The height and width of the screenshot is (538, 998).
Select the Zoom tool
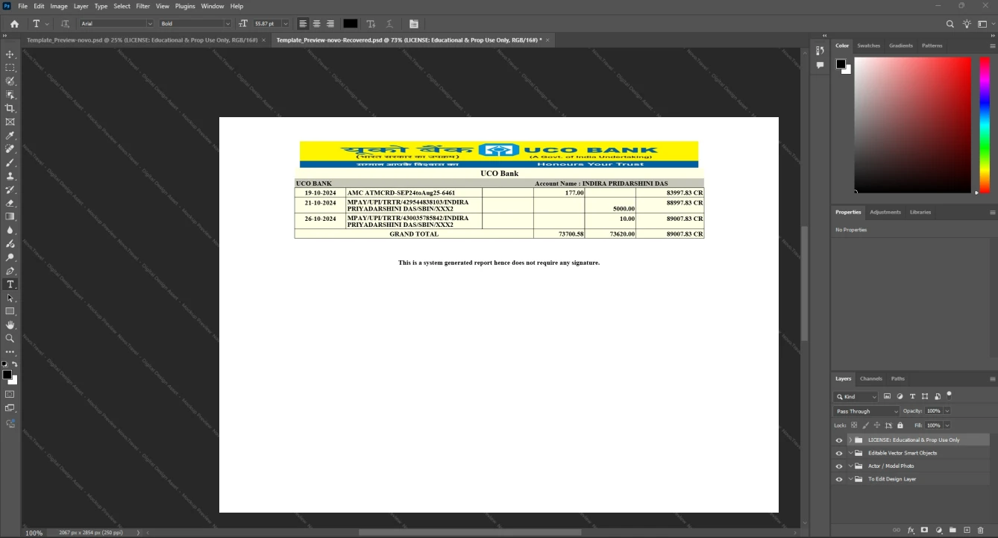[x=10, y=339]
